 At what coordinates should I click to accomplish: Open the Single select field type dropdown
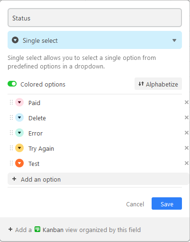tap(95, 40)
